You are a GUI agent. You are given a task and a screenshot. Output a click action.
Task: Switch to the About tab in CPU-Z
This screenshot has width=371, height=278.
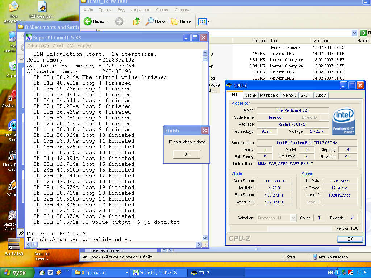pyautogui.click(x=321, y=95)
